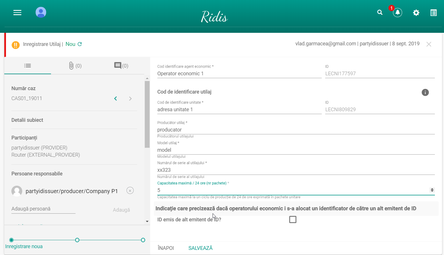Viewport: 444px width, 255px height.
Task: Adjust capacity value with spinner arrows
Action: click(432, 190)
